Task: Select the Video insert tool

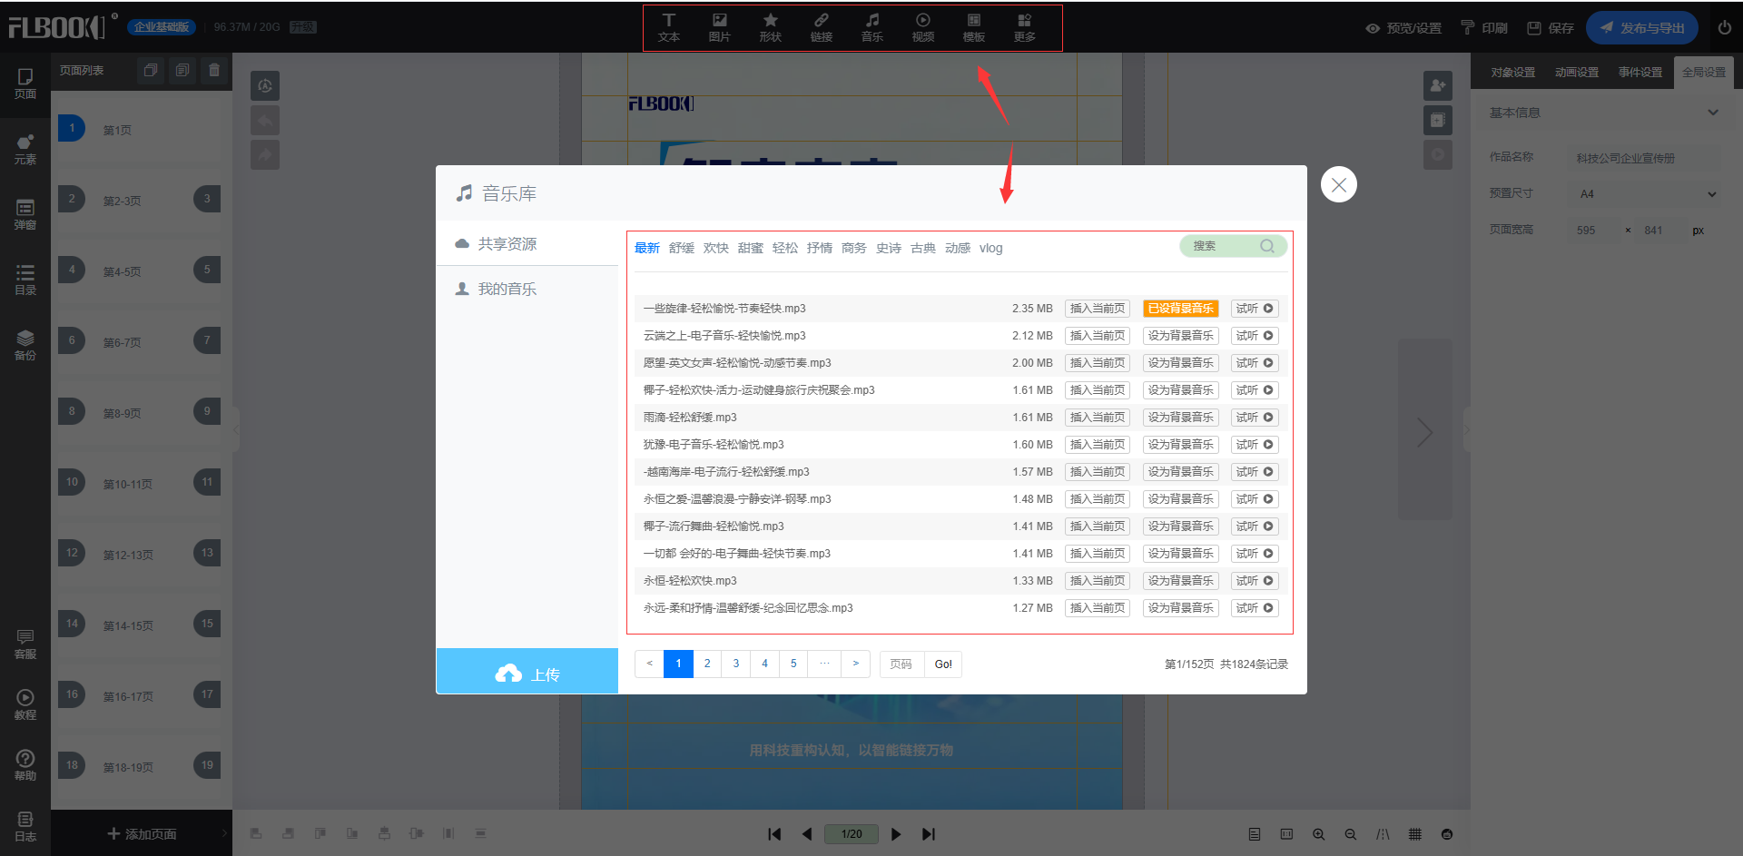Action: pos(922,27)
